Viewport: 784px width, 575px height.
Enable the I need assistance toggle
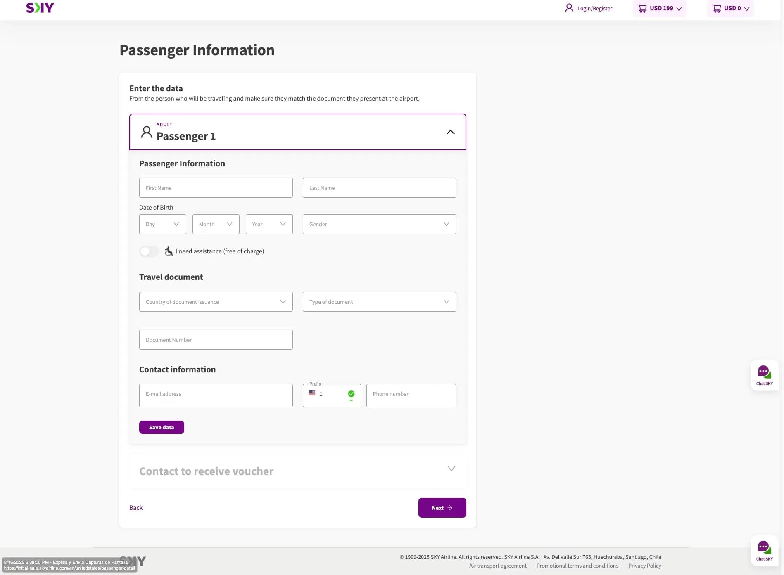click(149, 251)
